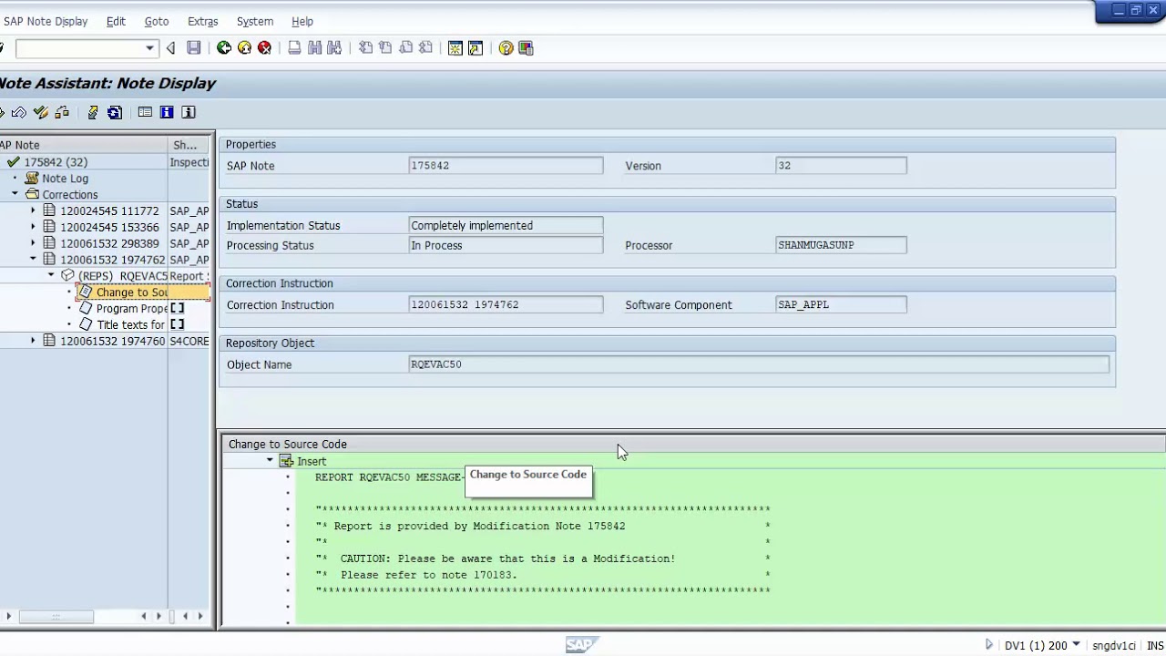Open the status bar system DV1 dropdown
1166x656 pixels.
point(1076,645)
